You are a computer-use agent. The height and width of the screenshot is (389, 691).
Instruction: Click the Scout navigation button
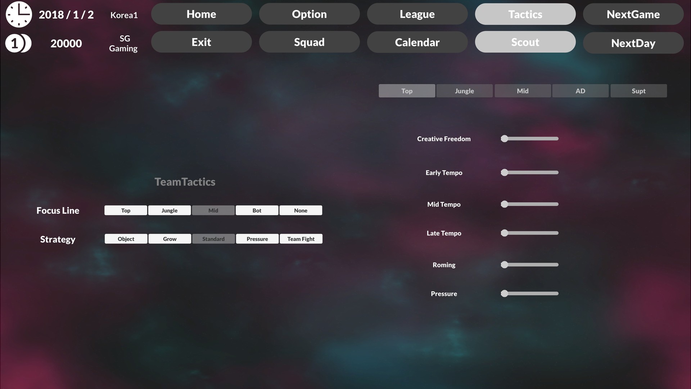525,42
